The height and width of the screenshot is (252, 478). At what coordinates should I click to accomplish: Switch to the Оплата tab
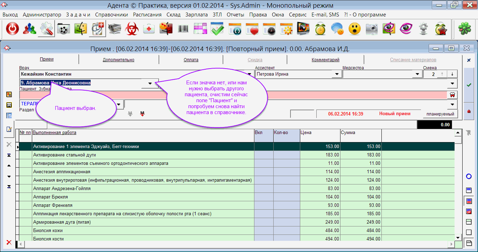pos(191,60)
